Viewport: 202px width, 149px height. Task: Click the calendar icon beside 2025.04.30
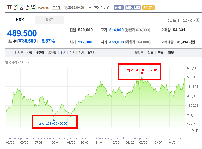pos(66,8)
